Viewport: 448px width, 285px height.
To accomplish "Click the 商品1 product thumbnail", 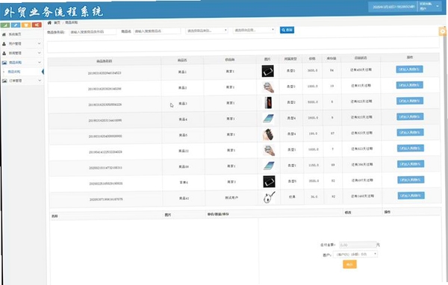I will coord(268,71).
